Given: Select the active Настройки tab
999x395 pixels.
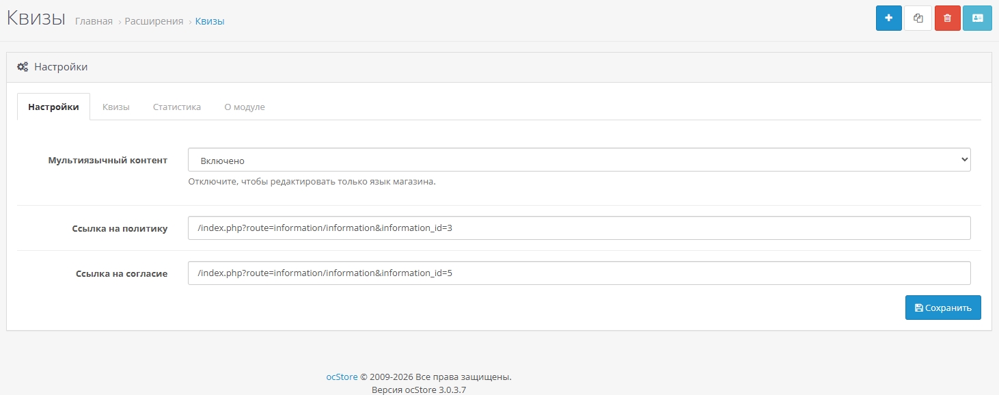Looking at the screenshot, I should [53, 107].
